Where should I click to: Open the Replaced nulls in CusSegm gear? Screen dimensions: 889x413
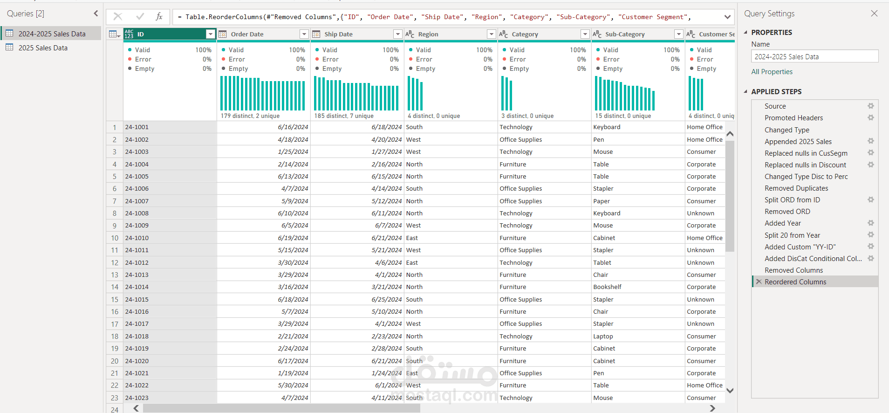(870, 152)
